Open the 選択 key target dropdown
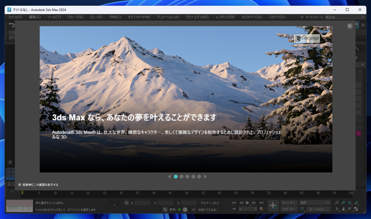 [x=315, y=203]
